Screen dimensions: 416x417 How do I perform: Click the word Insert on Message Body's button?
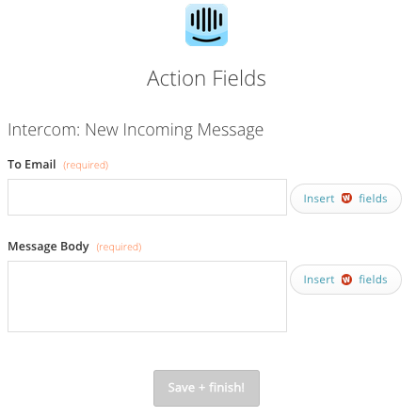[319, 280]
